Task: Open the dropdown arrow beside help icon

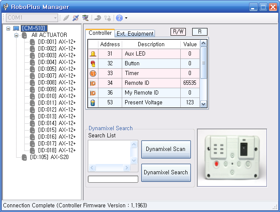Action: (126, 18)
